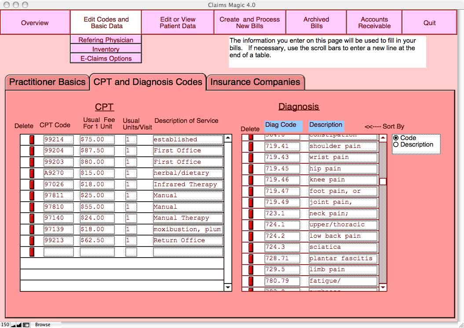Delete the 729.5 limb pain diagnosis
The width and height of the screenshot is (464, 328).
(251, 270)
